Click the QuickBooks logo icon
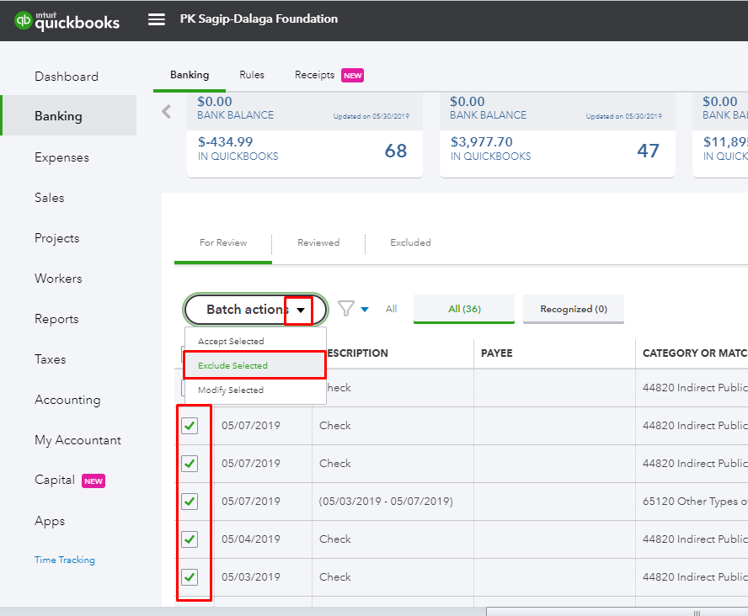748x616 pixels. (24, 20)
